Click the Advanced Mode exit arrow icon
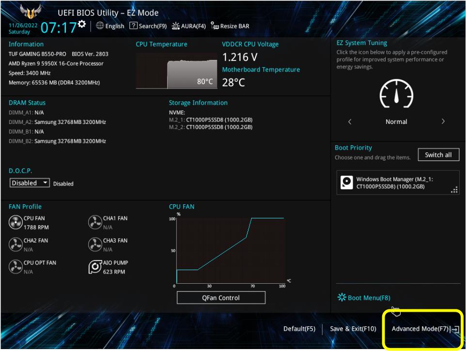 click(x=455, y=329)
